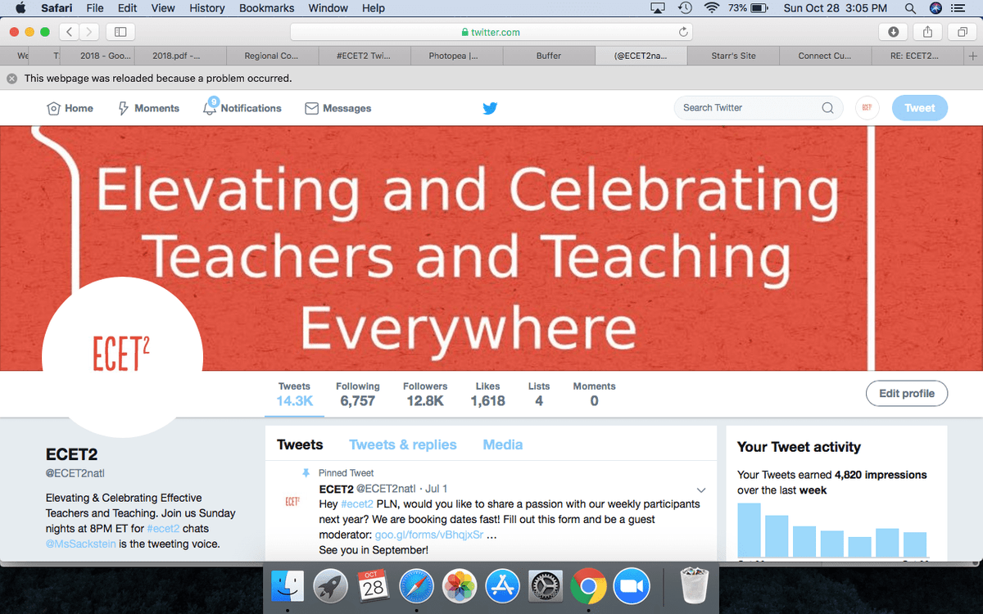The height and width of the screenshot is (614, 983).
Task: Open Launchpad in the Dock
Action: coord(330,586)
